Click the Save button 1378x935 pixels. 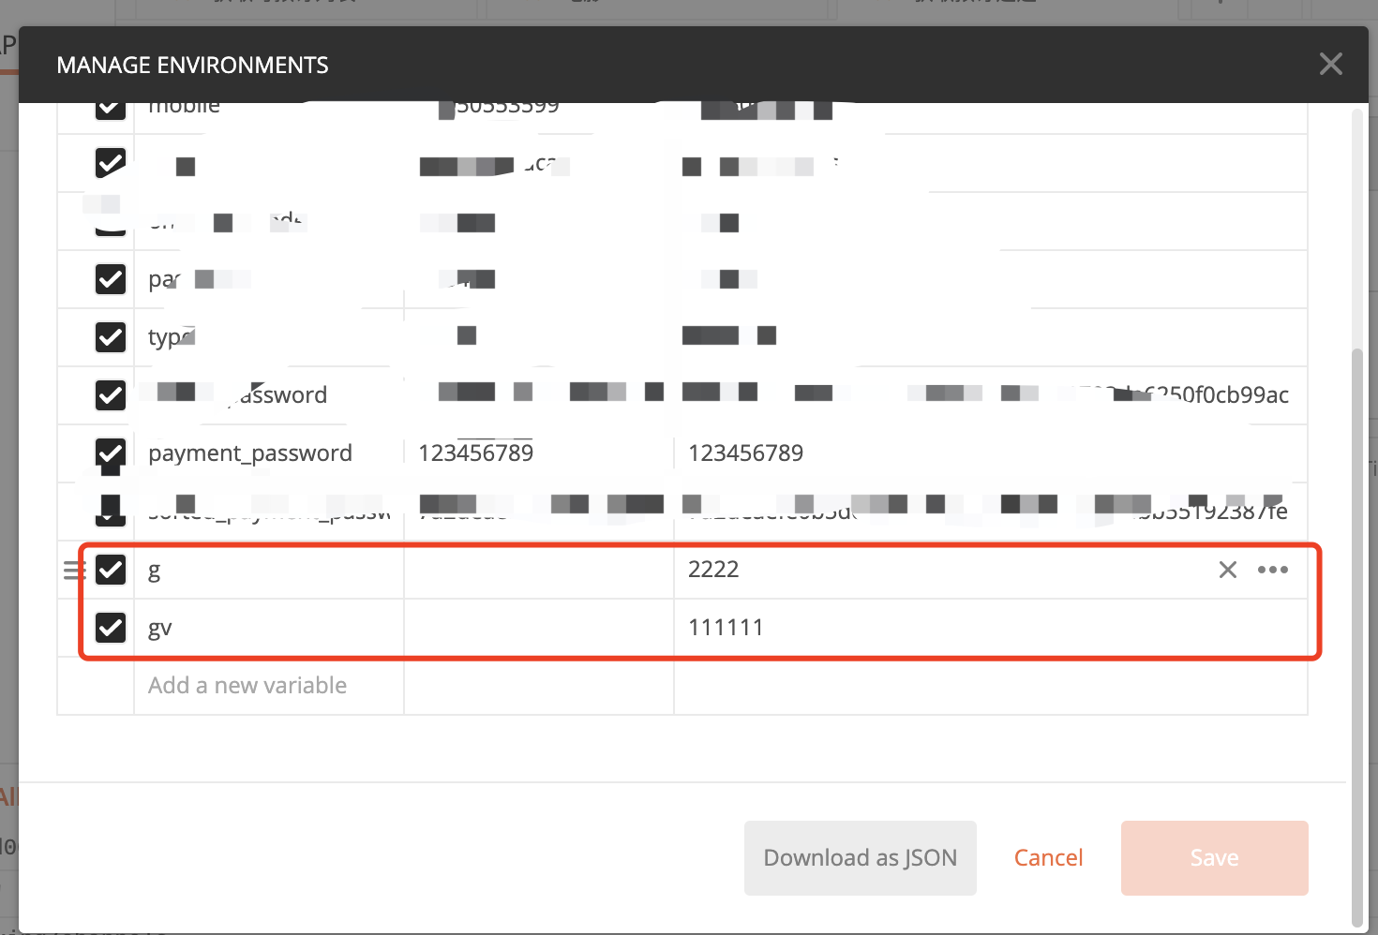click(1213, 857)
